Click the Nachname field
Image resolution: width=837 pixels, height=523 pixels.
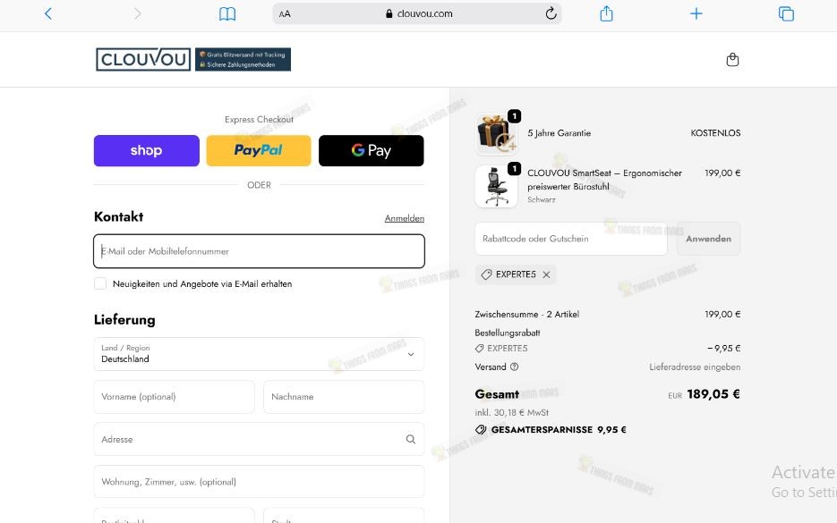click(344, 397)
